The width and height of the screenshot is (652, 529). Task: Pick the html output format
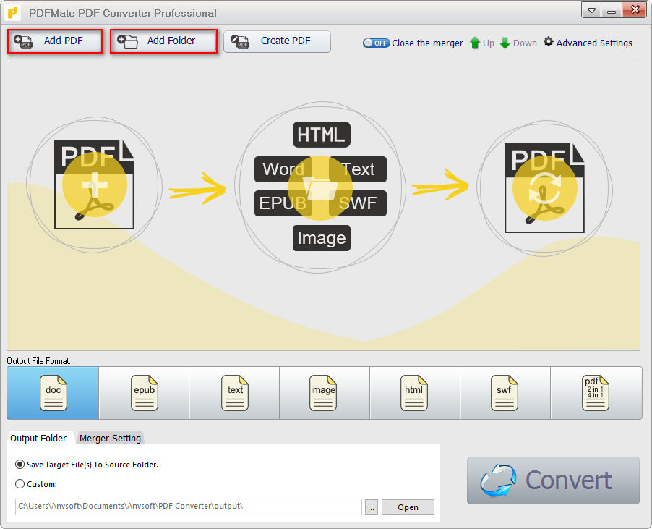[414, 393]
